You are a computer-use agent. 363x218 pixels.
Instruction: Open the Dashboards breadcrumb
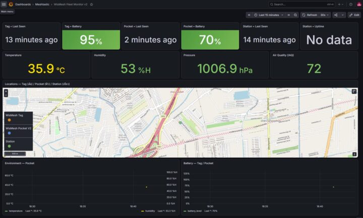pyautogui.click(x=23, y=5)
